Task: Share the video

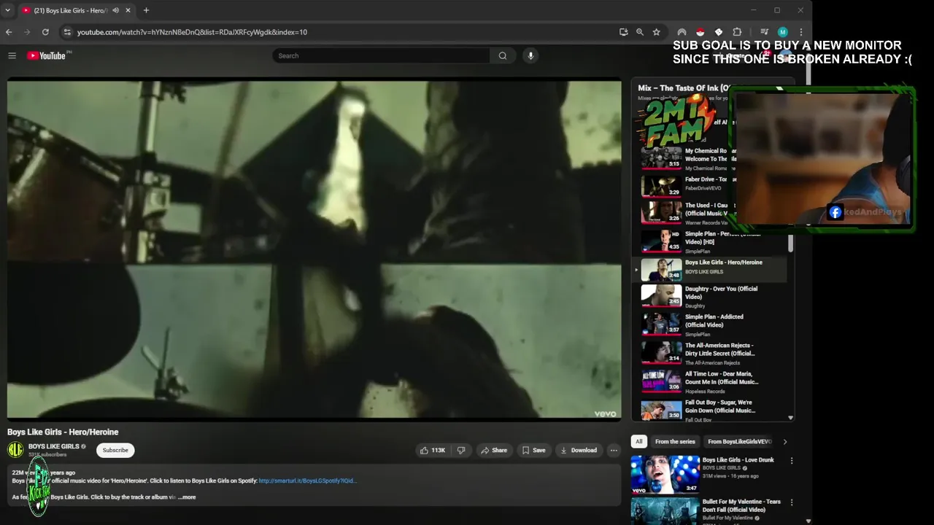Action: [494, 451]
